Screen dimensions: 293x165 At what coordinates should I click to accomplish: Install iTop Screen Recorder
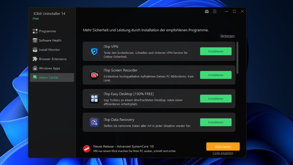216,75
